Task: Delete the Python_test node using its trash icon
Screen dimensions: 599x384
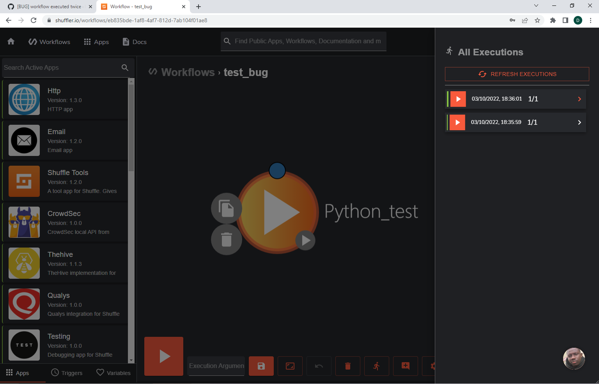Action: click(x=227, y=240)
